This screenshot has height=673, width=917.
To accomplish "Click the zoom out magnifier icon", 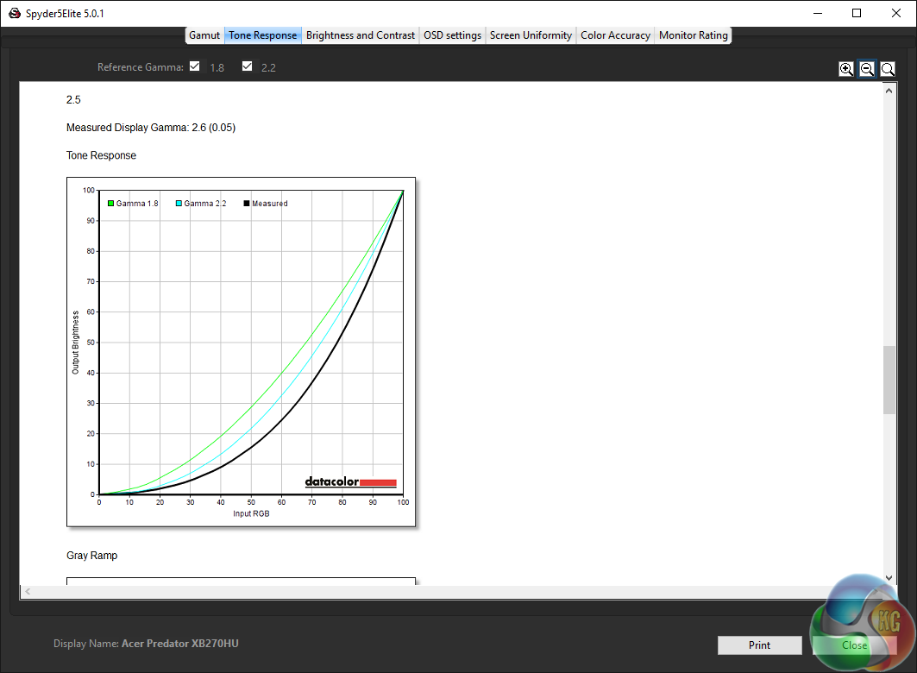I will point(867,69).
